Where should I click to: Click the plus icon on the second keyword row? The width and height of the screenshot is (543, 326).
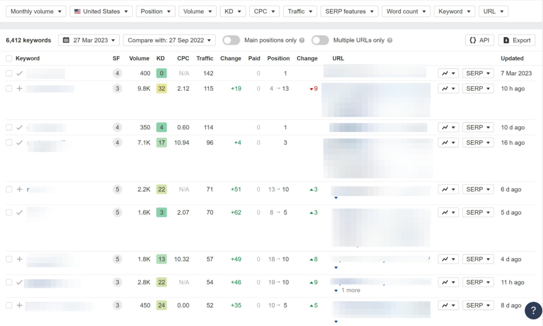tap(20, 89)
